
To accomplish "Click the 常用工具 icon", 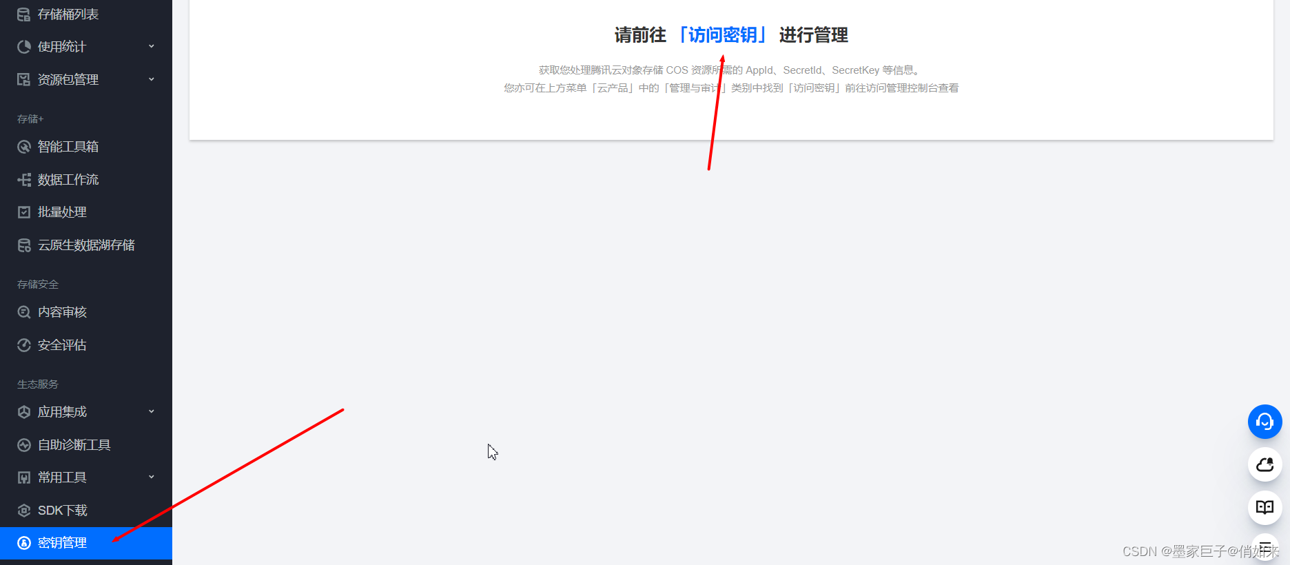I will [x=23, y=477].
